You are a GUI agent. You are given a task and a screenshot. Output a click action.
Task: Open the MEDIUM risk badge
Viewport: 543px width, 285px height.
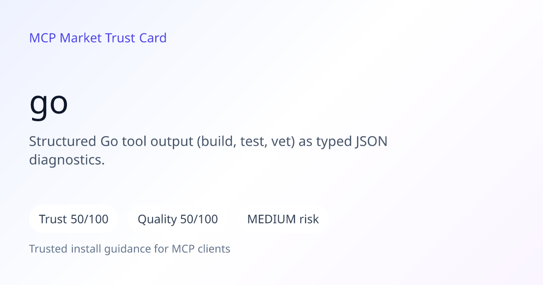pos(283,219)
